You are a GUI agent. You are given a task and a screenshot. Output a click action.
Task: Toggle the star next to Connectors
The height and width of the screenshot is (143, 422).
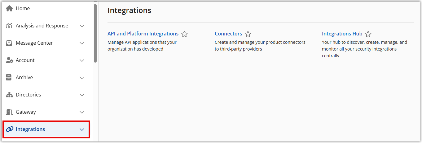click(248, 34)
